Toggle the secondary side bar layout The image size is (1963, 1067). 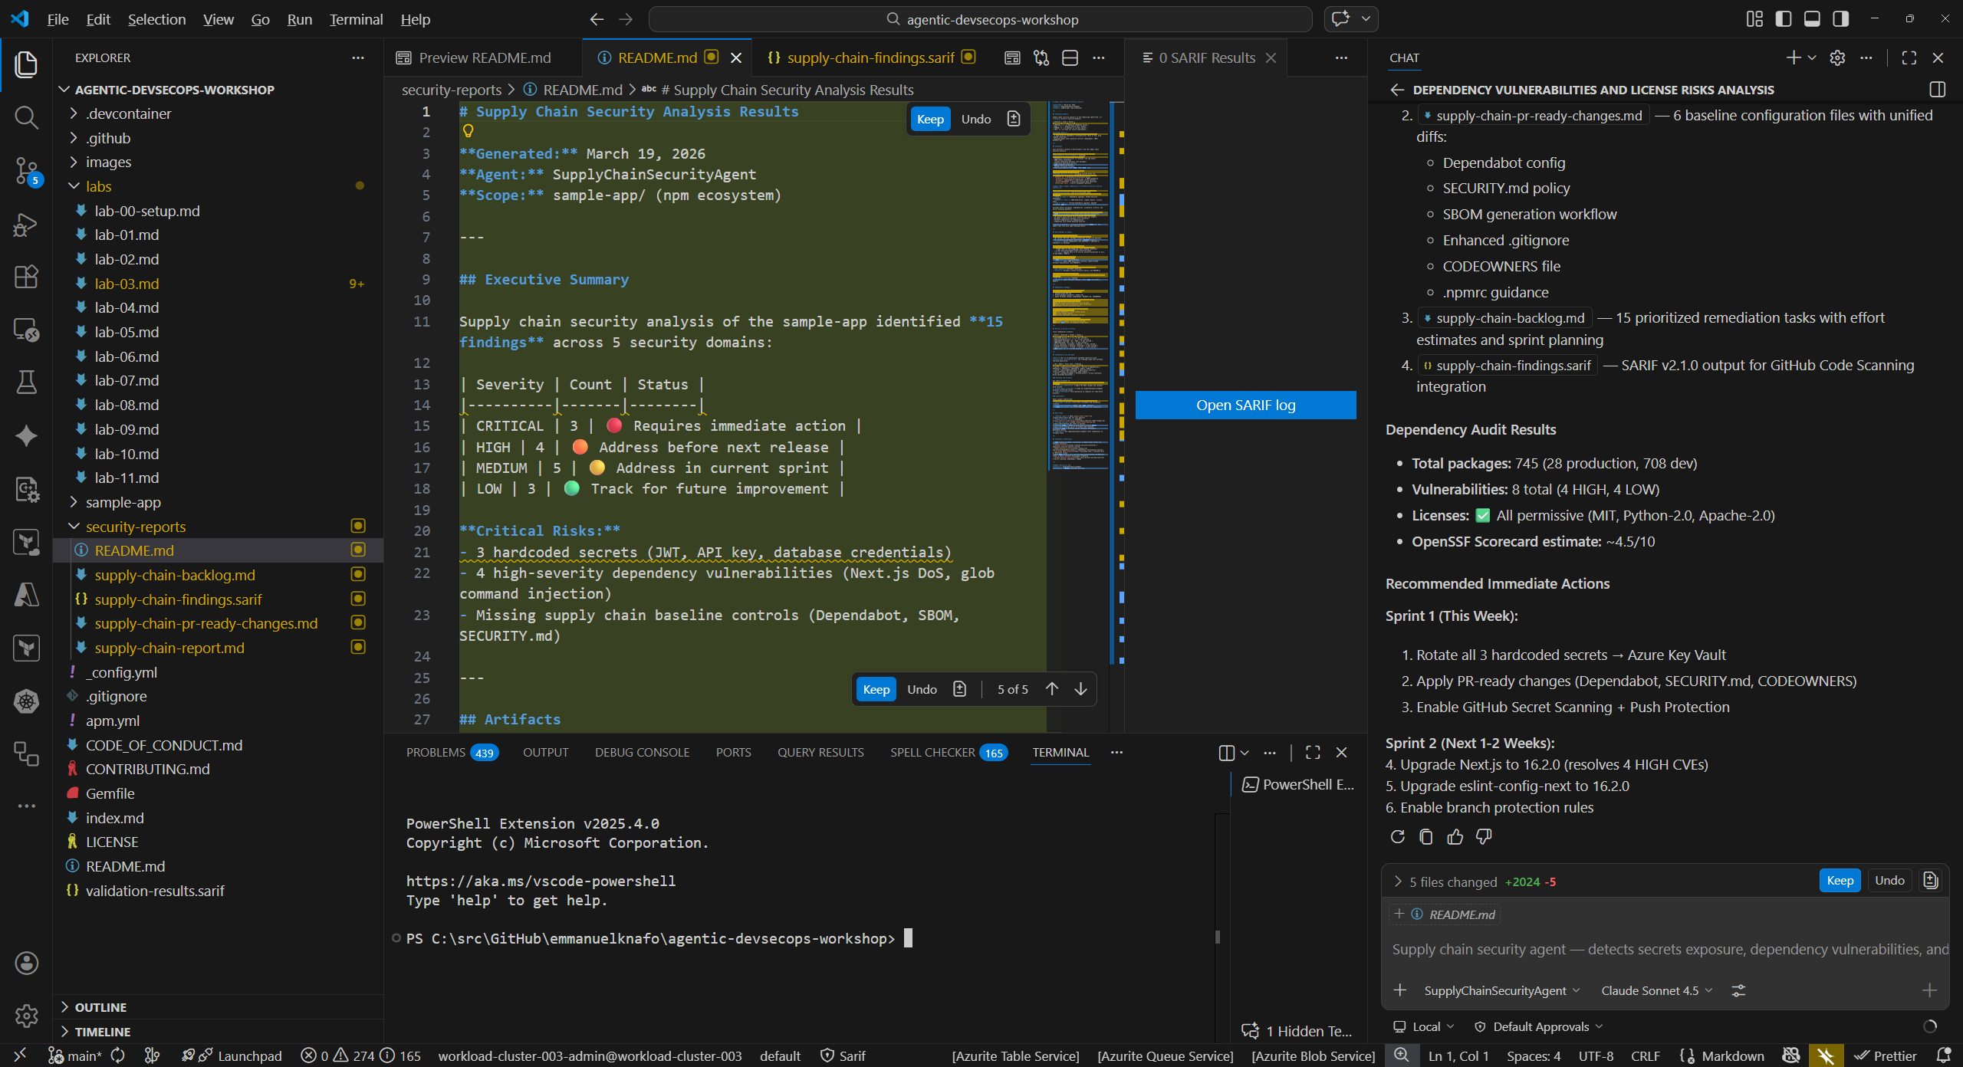(x=1840, y=19)
